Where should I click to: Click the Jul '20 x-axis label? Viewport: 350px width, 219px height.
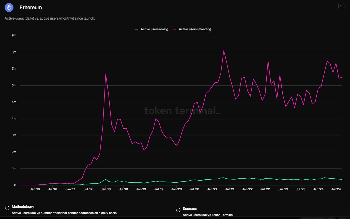194,189
